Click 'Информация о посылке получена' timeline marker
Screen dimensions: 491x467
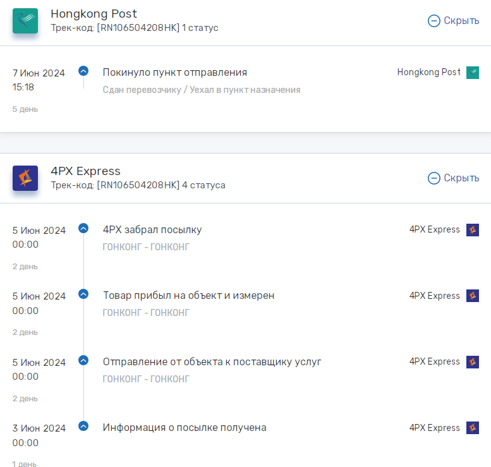(83, 427)
